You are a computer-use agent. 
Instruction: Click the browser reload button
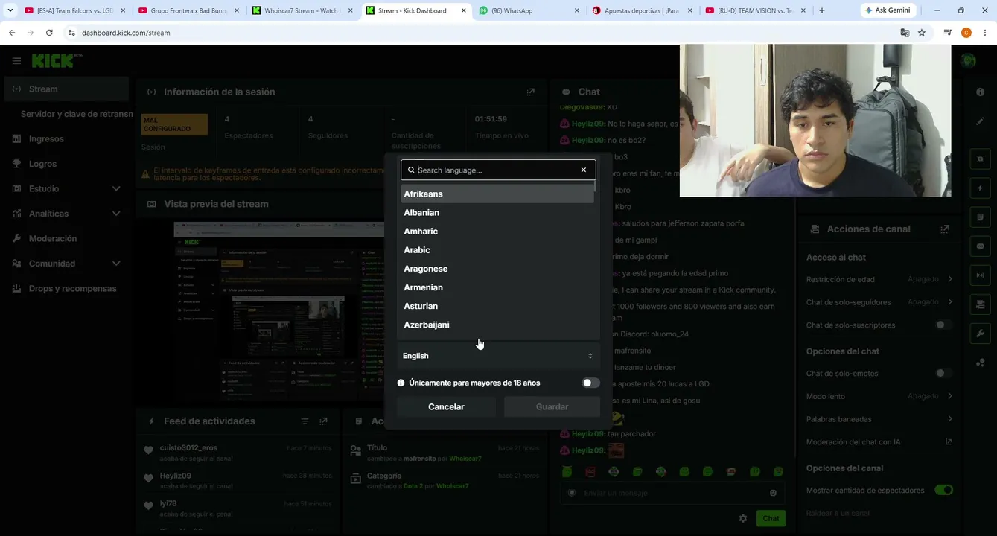click(x=49, y=33)
